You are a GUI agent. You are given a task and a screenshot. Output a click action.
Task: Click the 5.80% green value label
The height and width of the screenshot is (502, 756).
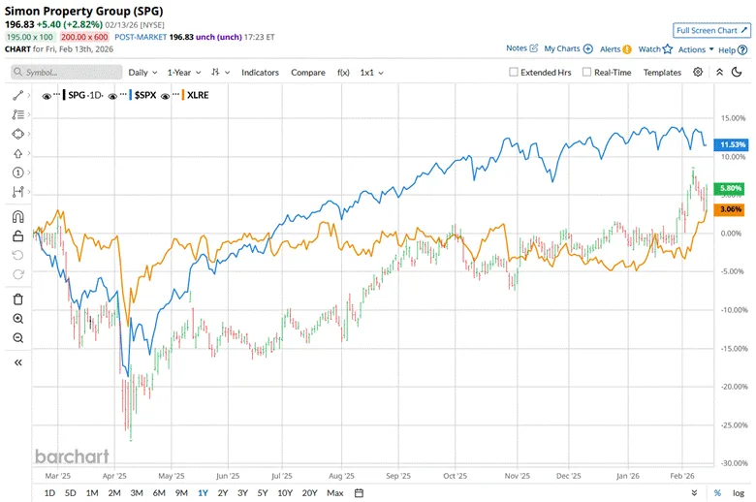[x=730, y=188]
